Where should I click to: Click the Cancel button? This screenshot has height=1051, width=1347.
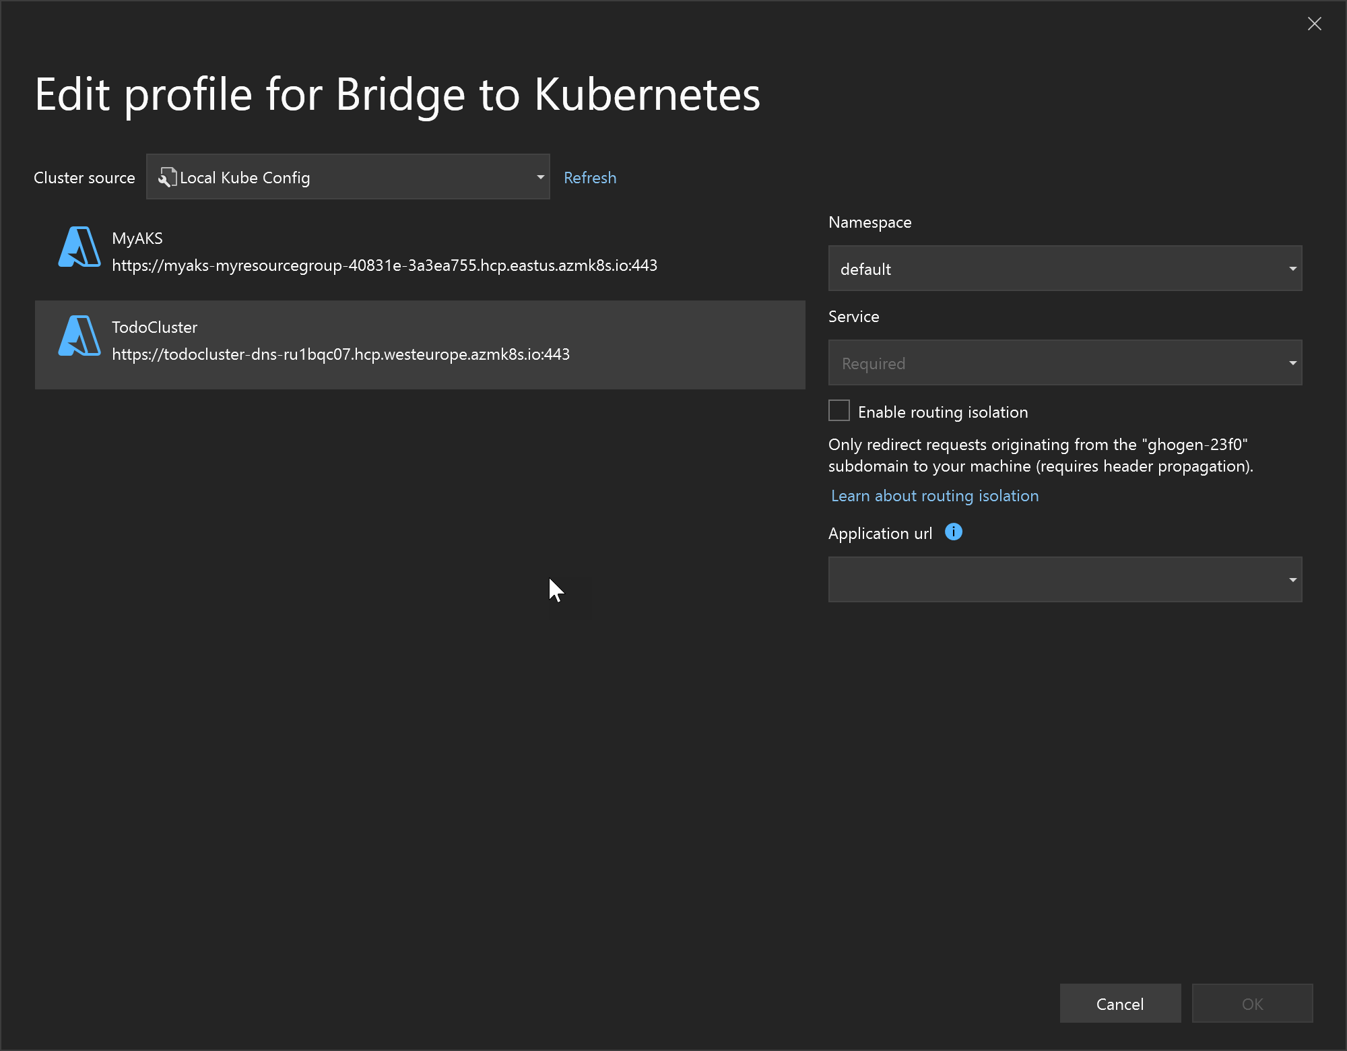tap(1119, 1003)
